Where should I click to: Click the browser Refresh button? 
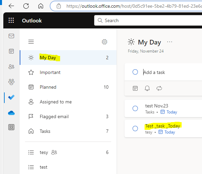coord(26,6)
